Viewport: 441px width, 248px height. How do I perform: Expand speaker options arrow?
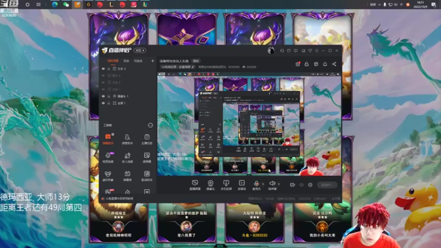click(279, 184)
